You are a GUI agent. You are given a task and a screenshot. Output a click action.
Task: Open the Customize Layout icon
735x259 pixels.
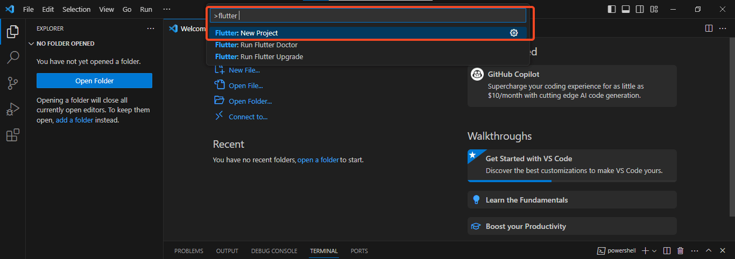tap(654, 9)
